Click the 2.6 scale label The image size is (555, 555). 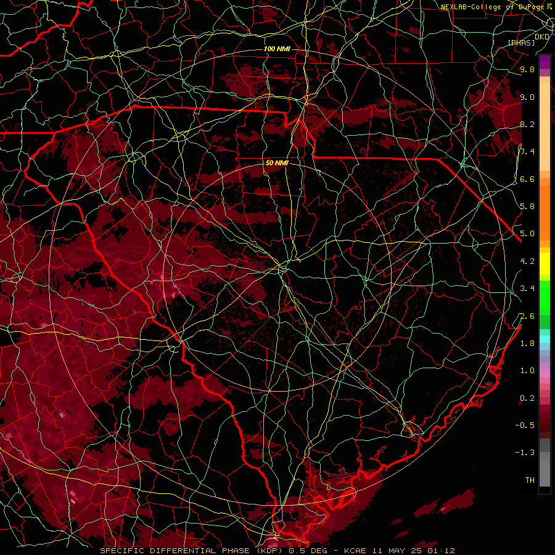tap(527, 316)
